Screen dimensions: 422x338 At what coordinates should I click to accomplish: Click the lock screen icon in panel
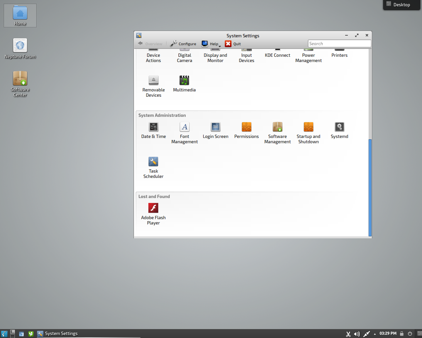[402, 334]
